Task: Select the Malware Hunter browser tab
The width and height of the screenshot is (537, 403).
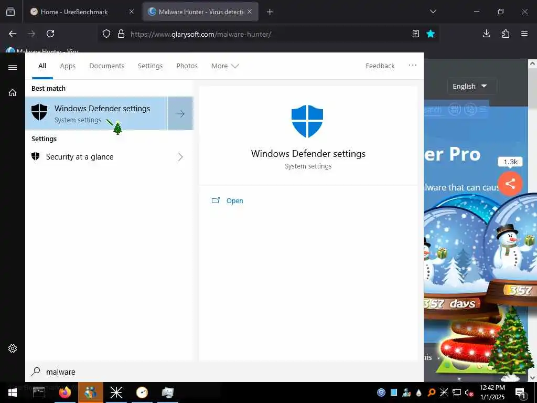Action: (200, 12)
